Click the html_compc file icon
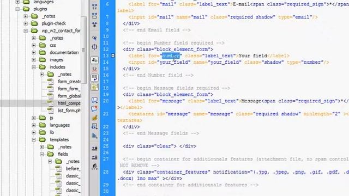Viewport: 349px width, 196px height. coord(51,103)
